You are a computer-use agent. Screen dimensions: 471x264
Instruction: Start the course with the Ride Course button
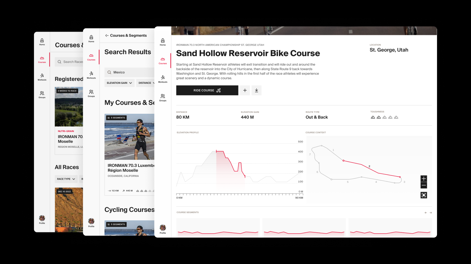(x=207, y=90)
